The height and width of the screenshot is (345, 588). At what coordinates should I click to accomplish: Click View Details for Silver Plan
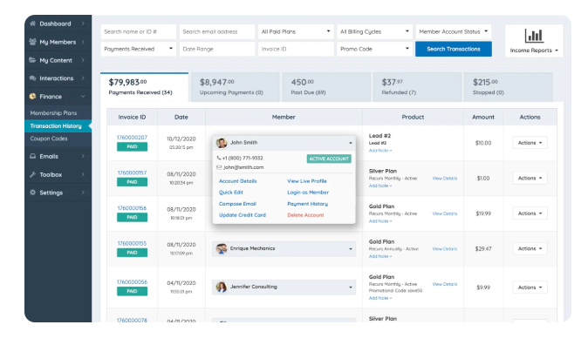[445, 179]
